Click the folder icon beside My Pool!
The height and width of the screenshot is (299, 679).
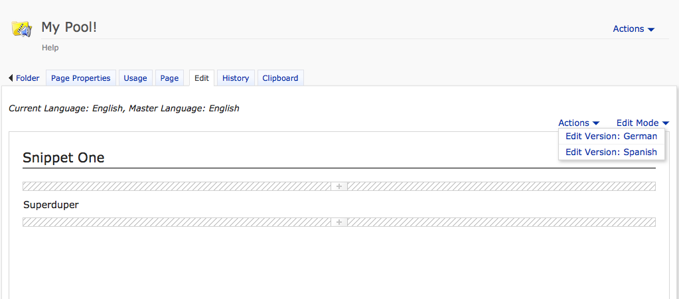pos(22,29)
